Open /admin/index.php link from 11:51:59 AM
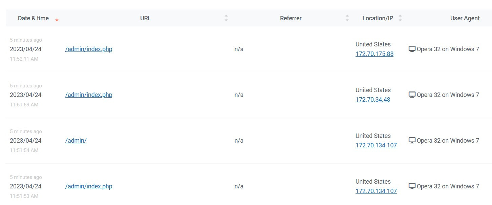The height and width of the screenshot is (205, 492). (89, 95)
